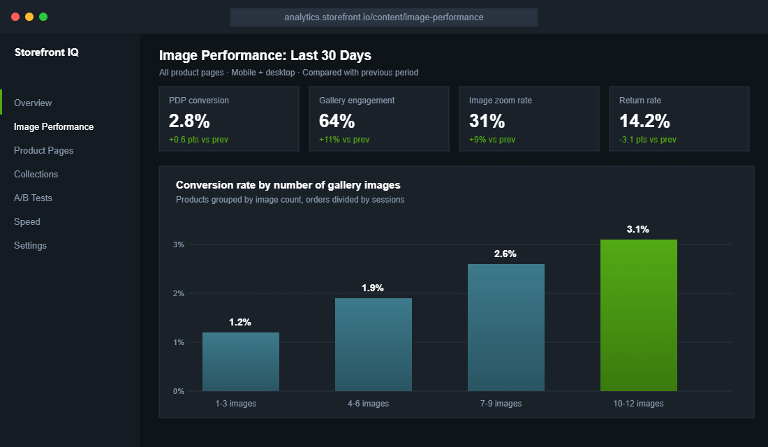Click the 4-6 images bar
The image size is (768, 447).
(374, 344)
